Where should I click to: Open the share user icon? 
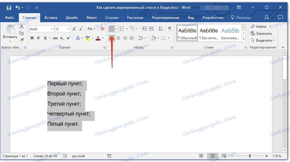[x=267, y=17]
